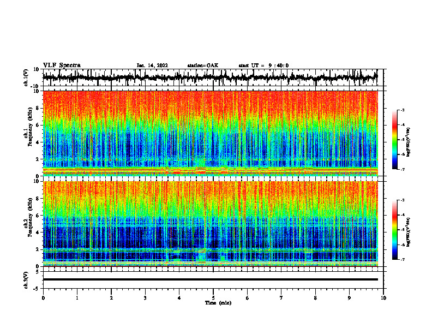Click inside the ch.1 spectrogram panel
This screenshot has height=334, width=432.
[210, 133]
